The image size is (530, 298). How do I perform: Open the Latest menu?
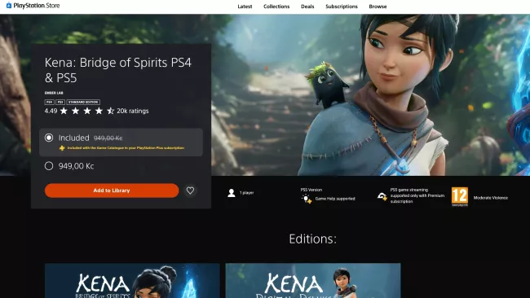click(x=245, y=7)
